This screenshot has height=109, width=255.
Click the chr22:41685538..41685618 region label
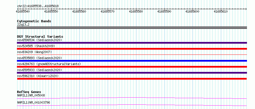click(x=38, y=6)
